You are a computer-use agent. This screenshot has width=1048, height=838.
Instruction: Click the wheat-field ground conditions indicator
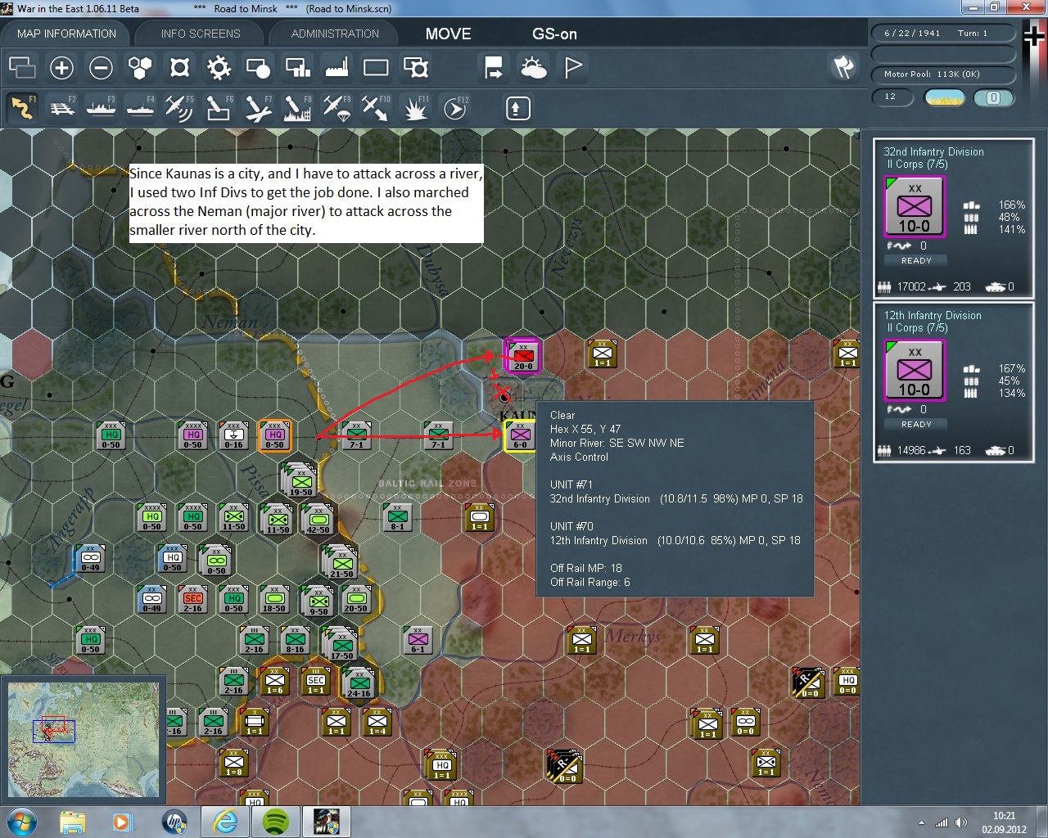point(944,97)
